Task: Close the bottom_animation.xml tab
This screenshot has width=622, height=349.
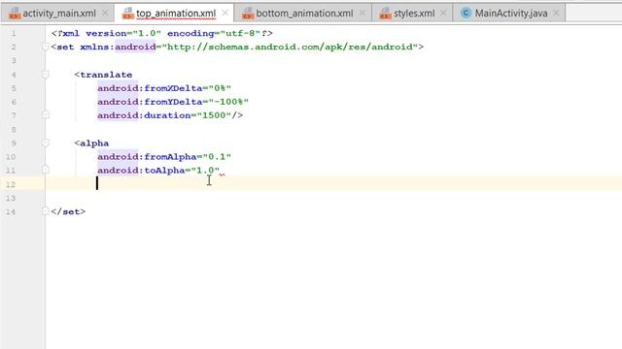Action: coord(363,13)
